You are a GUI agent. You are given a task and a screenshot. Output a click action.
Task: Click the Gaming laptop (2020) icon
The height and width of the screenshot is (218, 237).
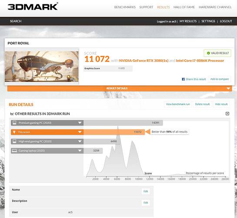tap(14, 150)
